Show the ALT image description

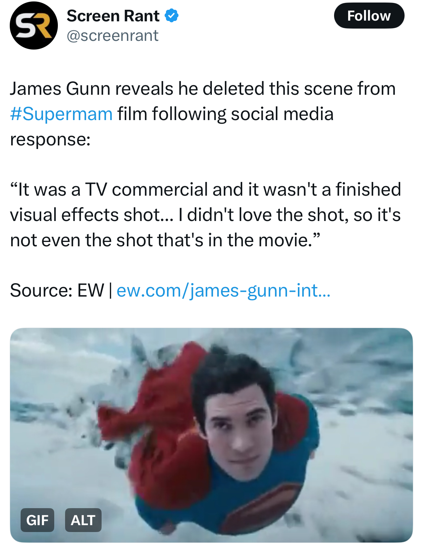click(83, 520)
